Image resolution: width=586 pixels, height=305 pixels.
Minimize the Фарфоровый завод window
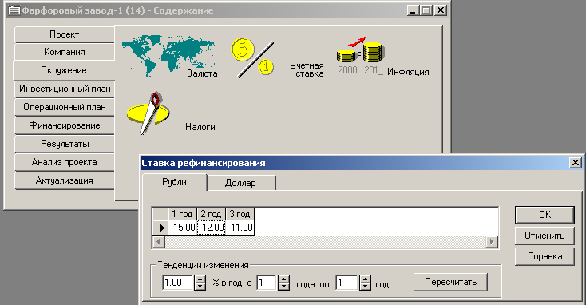(413, 10)
